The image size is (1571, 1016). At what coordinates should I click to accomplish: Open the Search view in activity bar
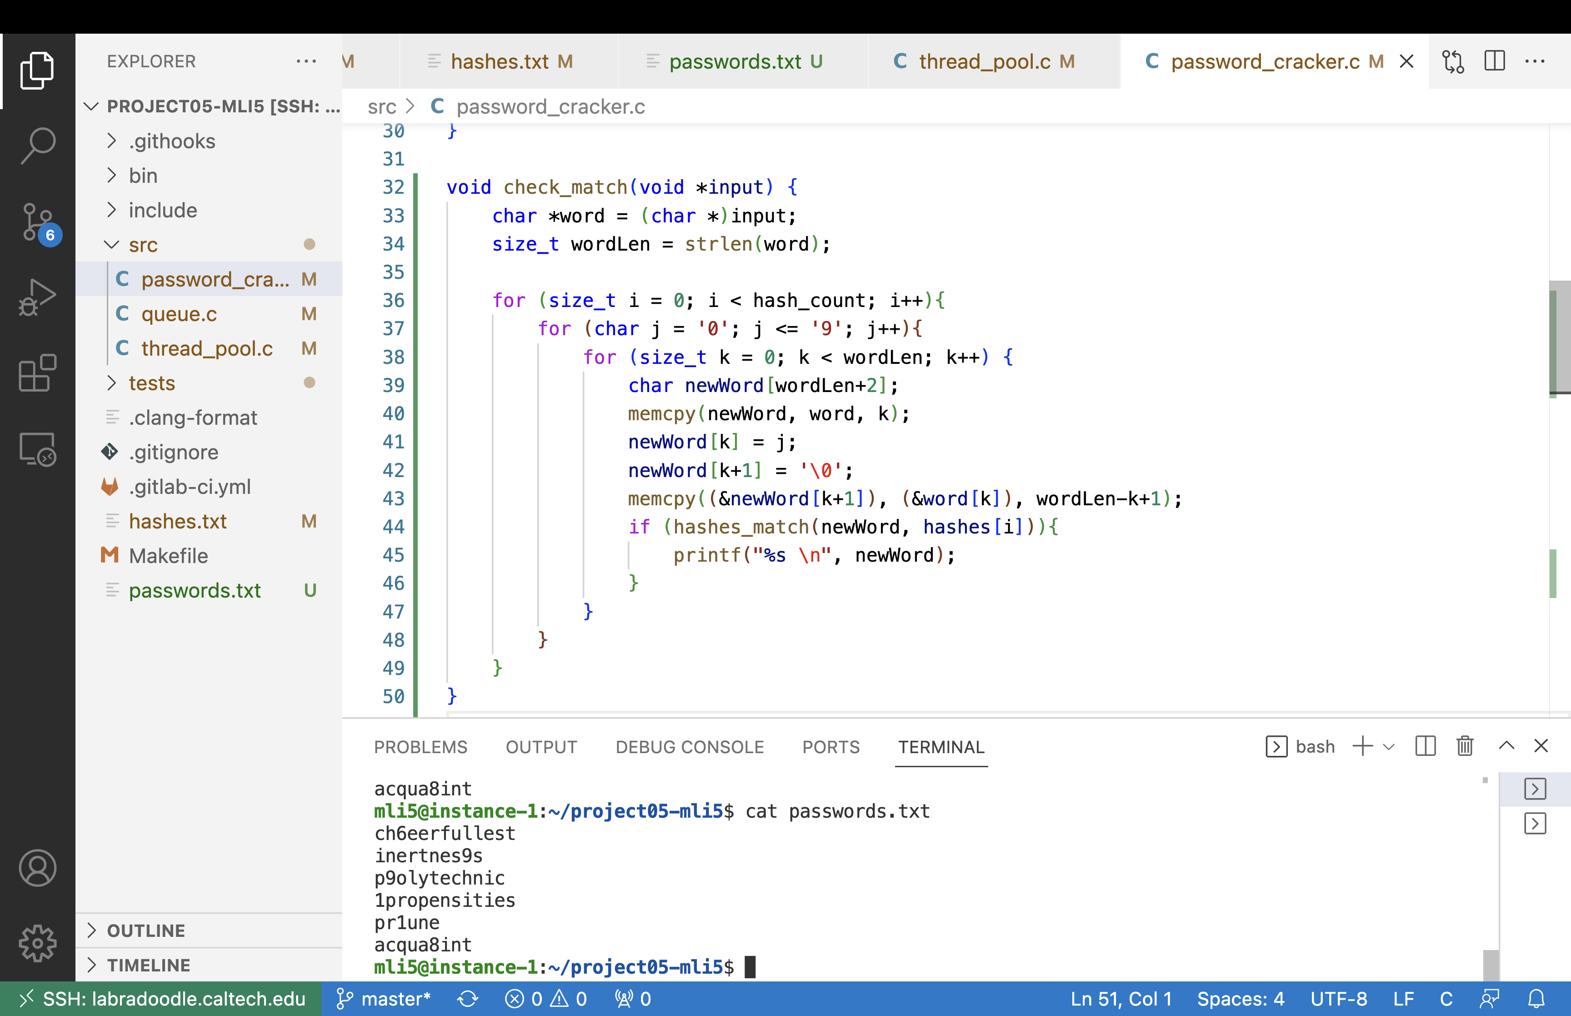tap(38, 145)
